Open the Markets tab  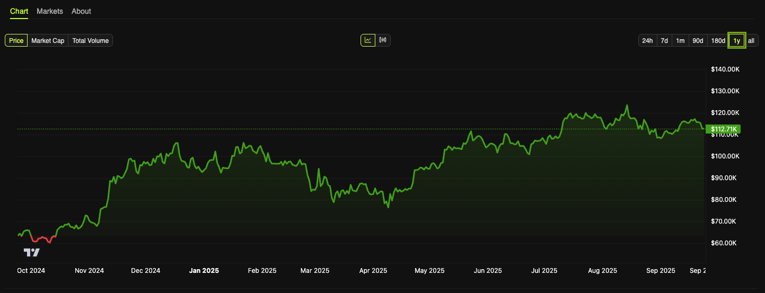tap(50, 11)
